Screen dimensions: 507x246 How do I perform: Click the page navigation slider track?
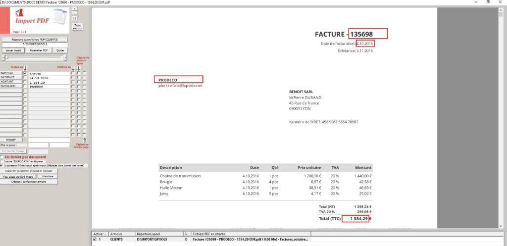coord(35,57)
